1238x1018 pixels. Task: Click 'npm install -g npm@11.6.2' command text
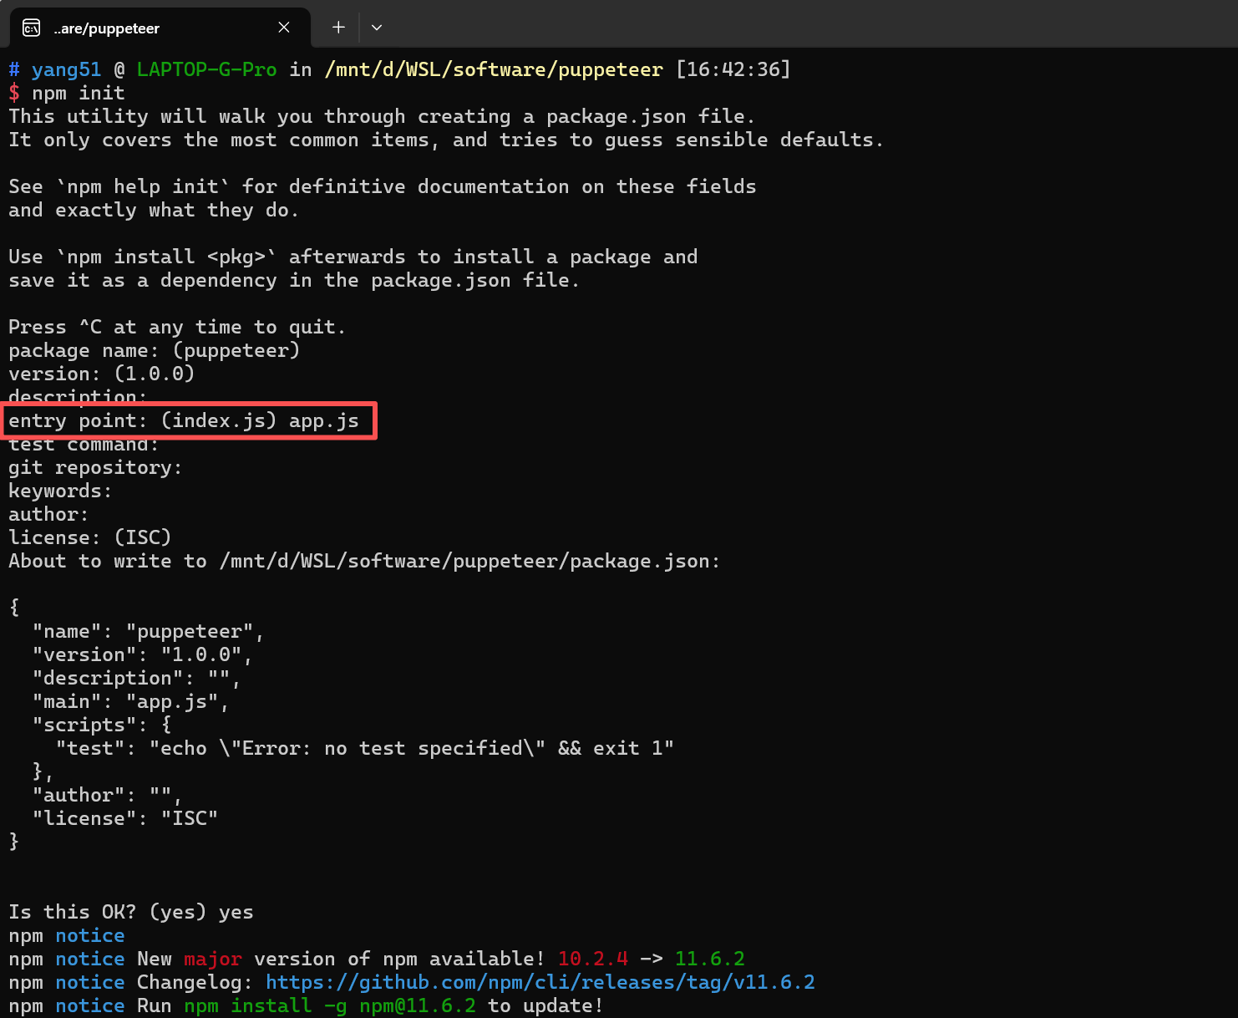[x=330, y=1005]
